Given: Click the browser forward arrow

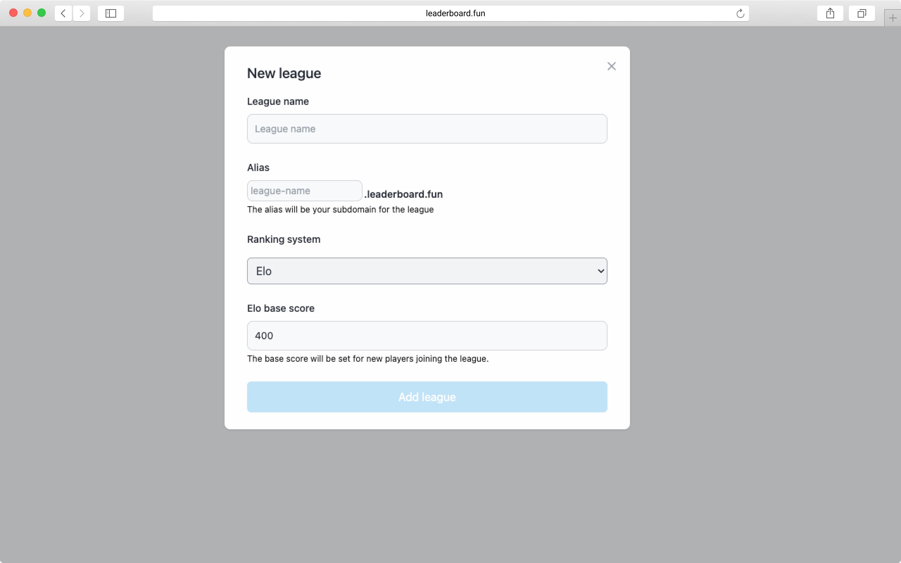Looking at the screenshot, I should [x=82, y=13].
